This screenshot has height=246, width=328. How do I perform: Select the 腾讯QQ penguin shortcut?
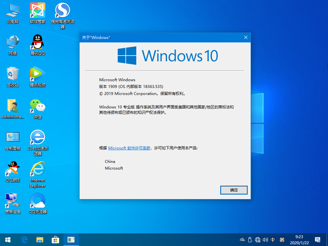point(37,42)
